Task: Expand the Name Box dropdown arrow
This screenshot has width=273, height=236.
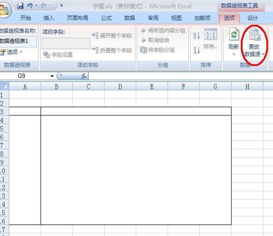Action: point(52,76)
